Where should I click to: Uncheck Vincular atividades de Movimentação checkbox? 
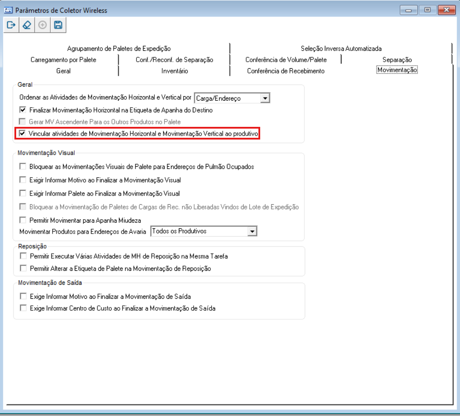(22, 133)
